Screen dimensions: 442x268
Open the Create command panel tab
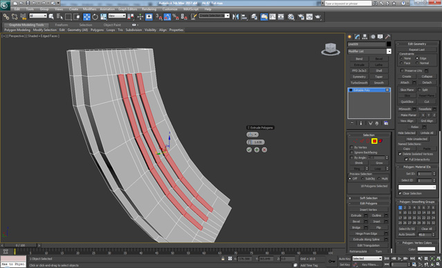pyautogui.click(x=349, y=37)
